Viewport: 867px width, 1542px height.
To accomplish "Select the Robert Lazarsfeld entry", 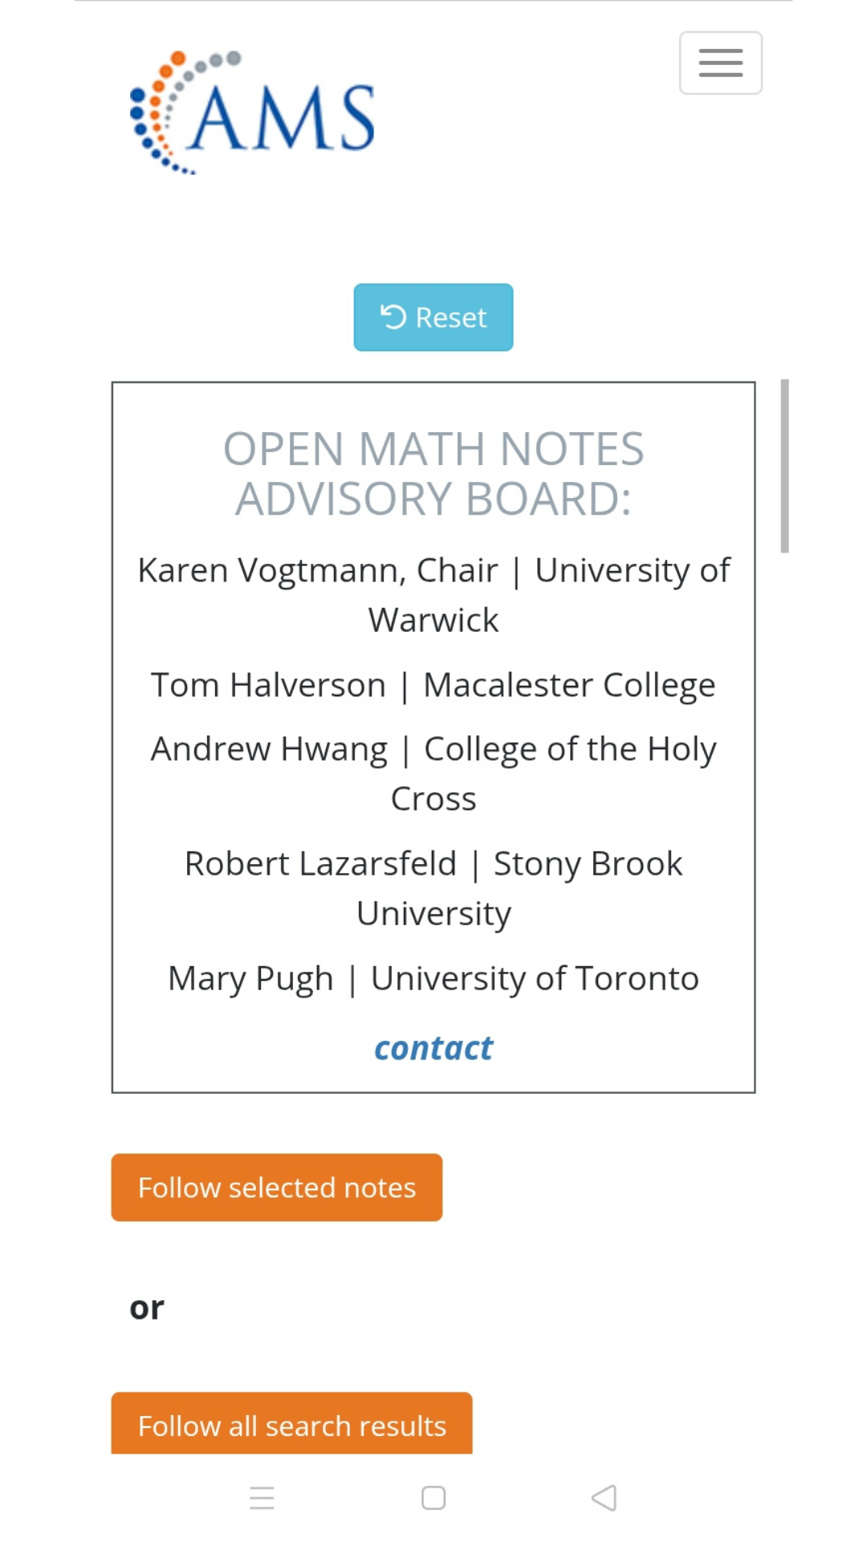I will (320, 863).
